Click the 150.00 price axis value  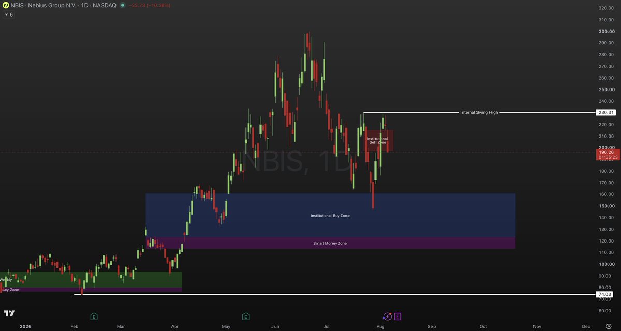(x=606, y=206)
